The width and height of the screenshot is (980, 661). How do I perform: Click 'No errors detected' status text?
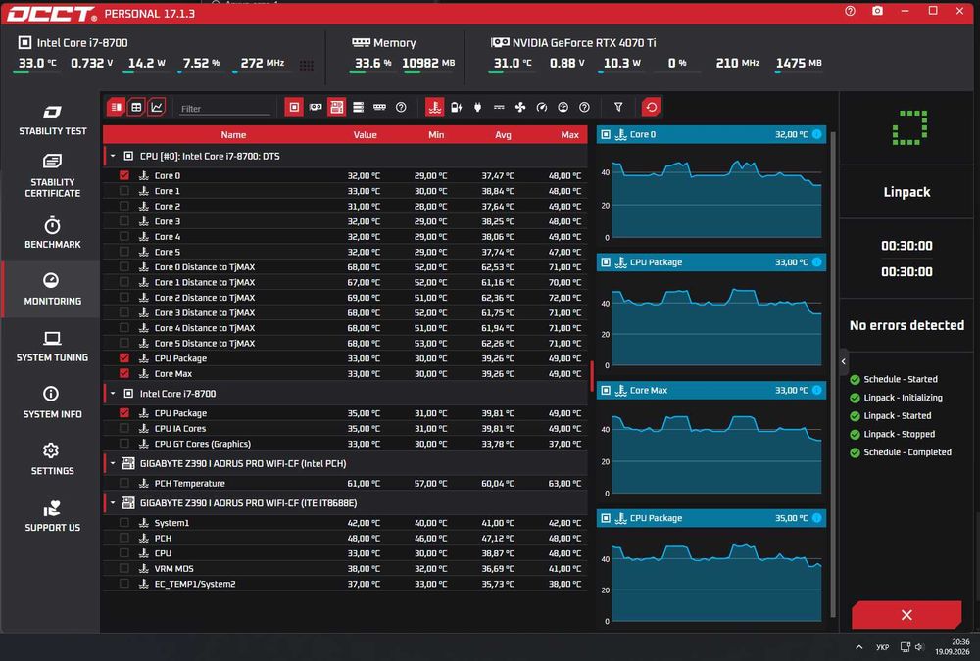point(906,325)
